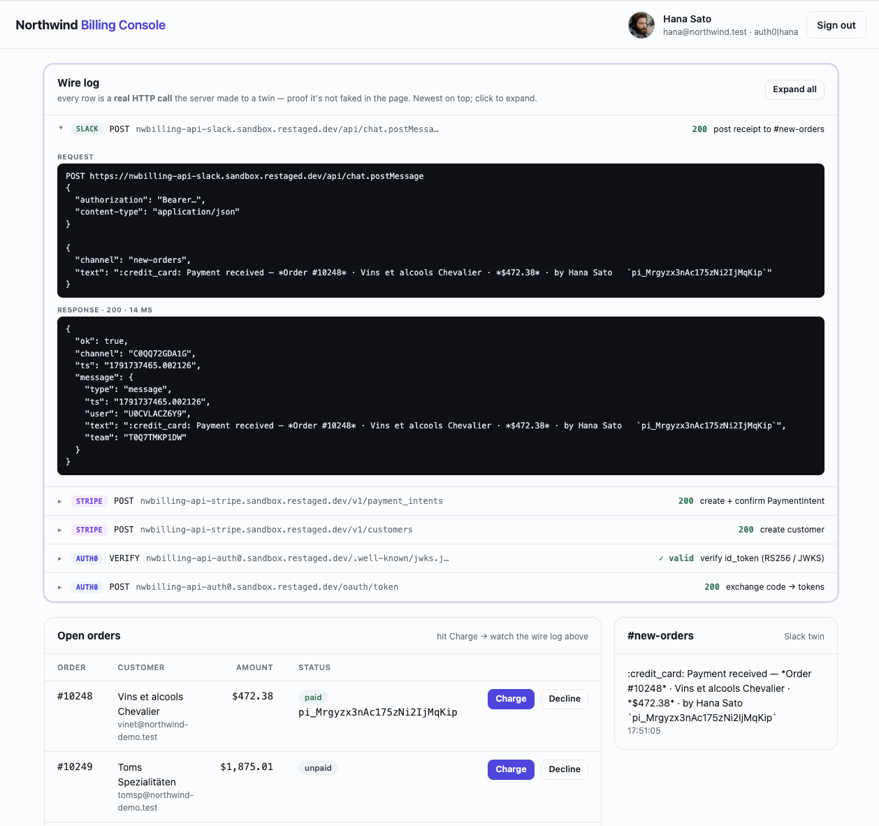Click the ORDER column header
The height and width of the screenshot is (826, 879).
coord(71,667)
